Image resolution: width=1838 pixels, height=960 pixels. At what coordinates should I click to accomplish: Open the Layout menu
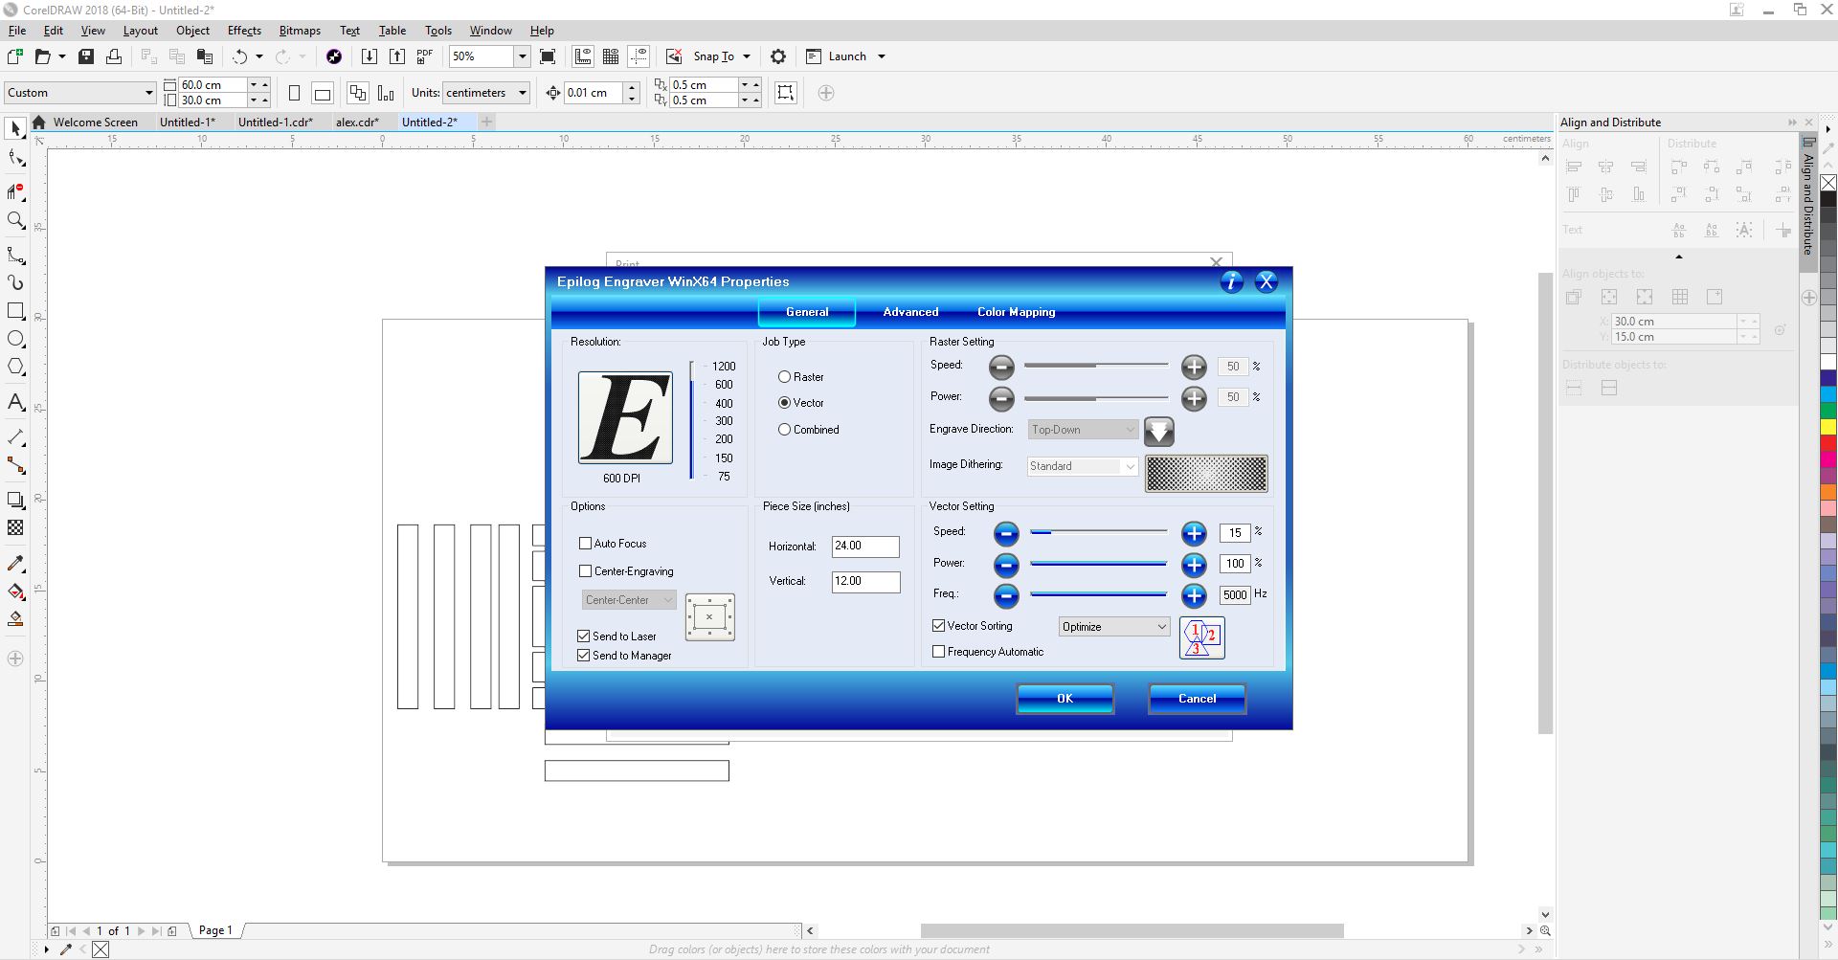click(140, 31)
